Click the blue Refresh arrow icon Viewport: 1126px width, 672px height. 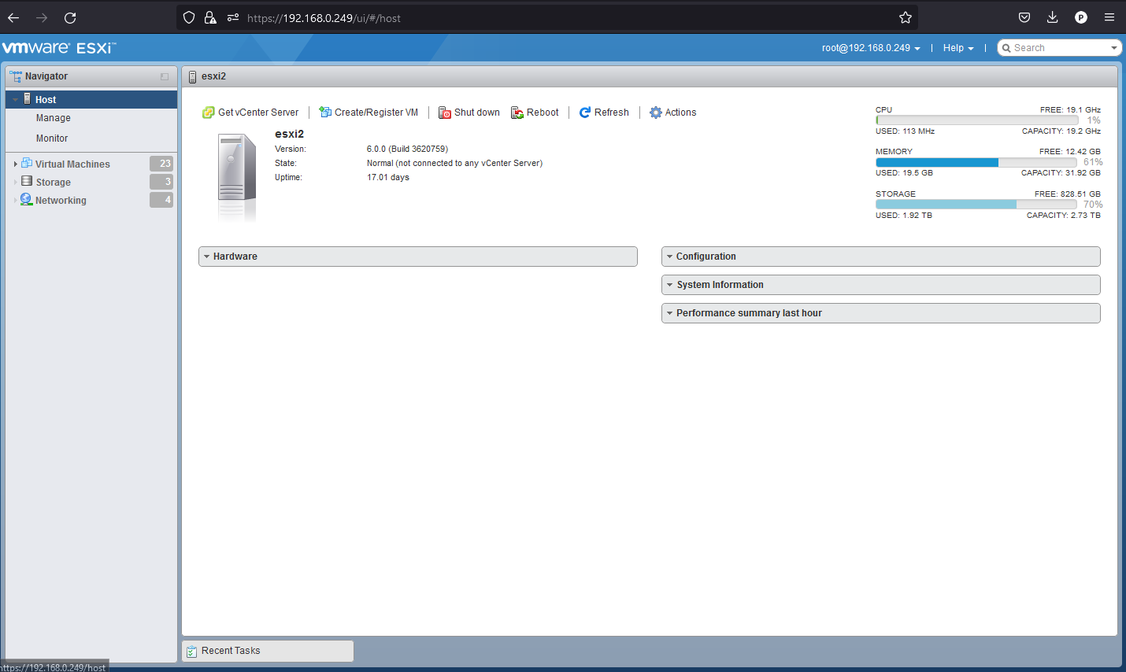[585, 113]
